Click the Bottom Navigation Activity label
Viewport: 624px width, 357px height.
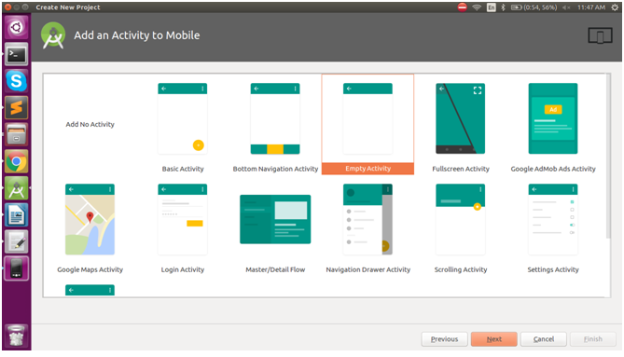275,169
